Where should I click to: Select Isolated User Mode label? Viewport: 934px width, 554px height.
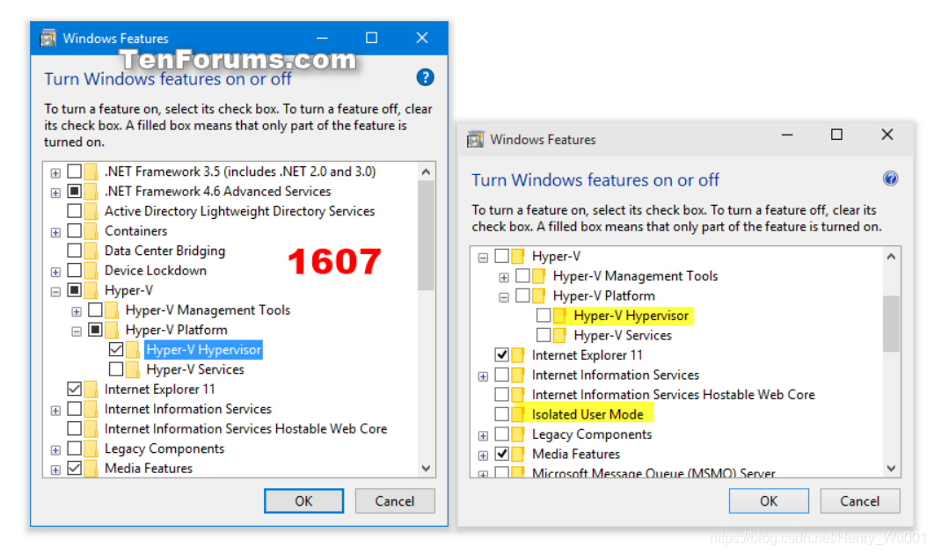click(x=587, y=414)
